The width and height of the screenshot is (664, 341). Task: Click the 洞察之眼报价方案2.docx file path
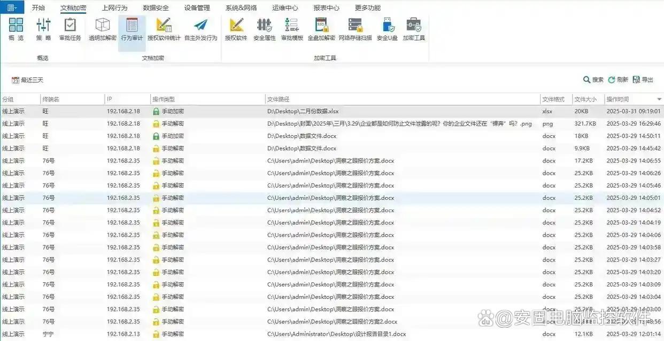[x=332, y=322]
